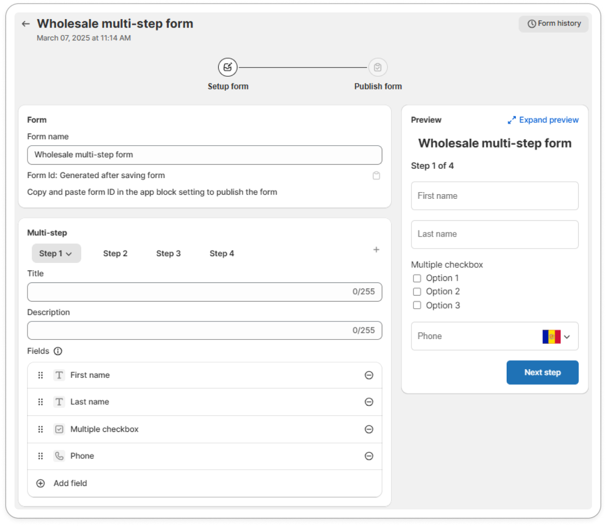Click checkbox type icon of Multiple checkbox row

point(59,429)
